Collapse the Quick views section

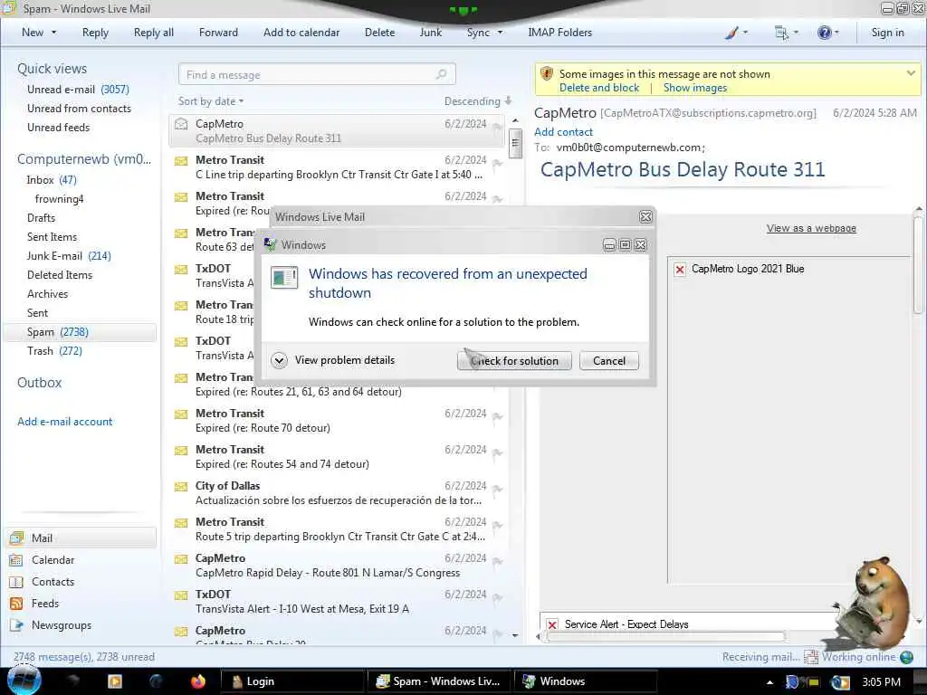pyautogui.click(x=52, y=69)
